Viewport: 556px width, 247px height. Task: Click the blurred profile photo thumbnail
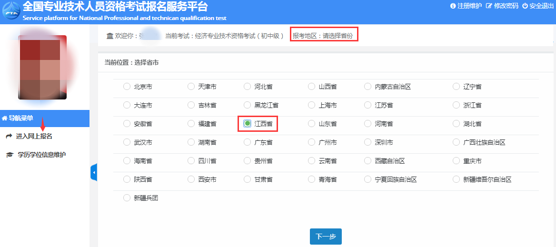click(42, 67)
